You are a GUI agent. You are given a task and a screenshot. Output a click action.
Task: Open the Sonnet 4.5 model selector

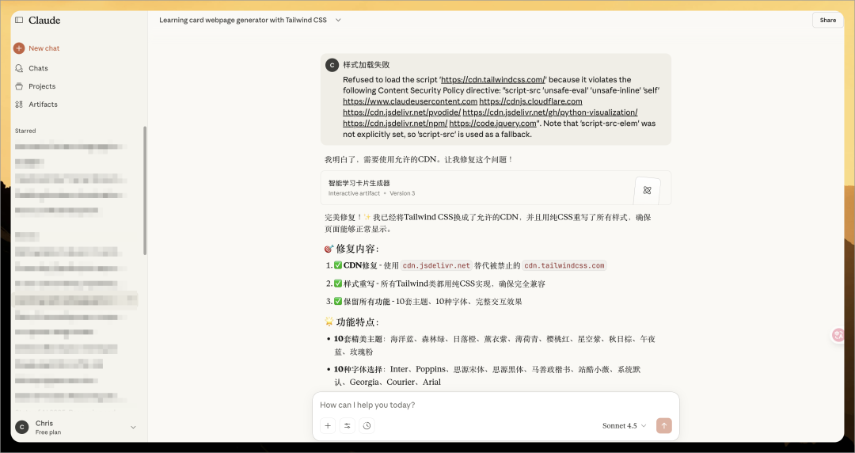pyautogui.click(x=625, y=426)
